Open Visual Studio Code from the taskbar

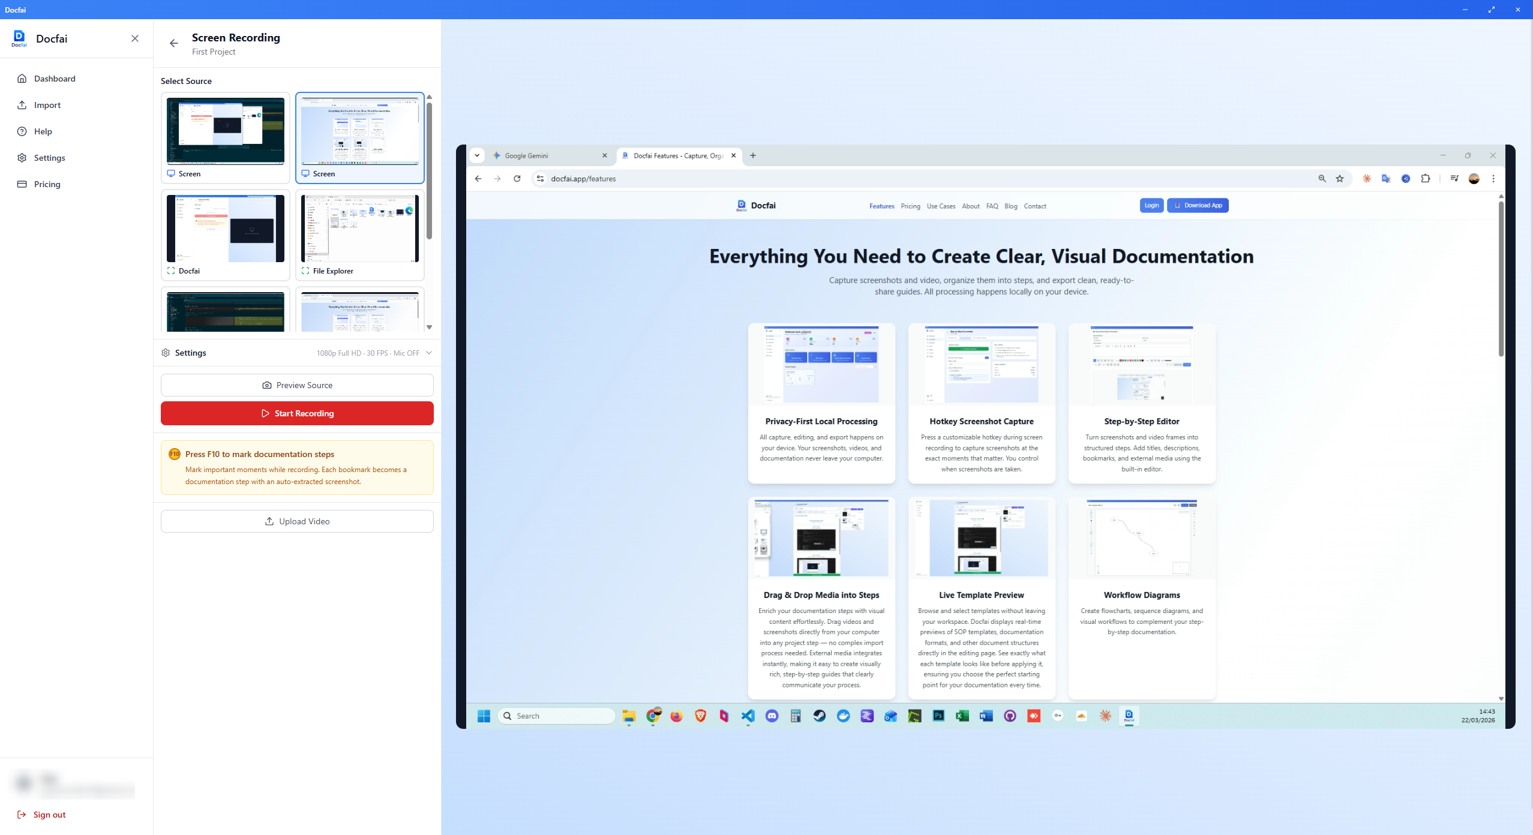748,716
